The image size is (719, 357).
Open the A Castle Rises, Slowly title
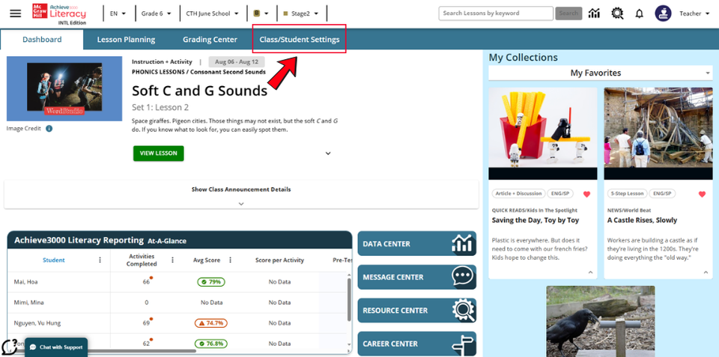click(x=642, y=220)
